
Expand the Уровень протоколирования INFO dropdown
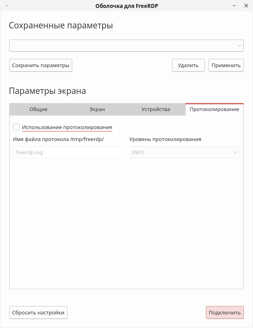point(184,152)
